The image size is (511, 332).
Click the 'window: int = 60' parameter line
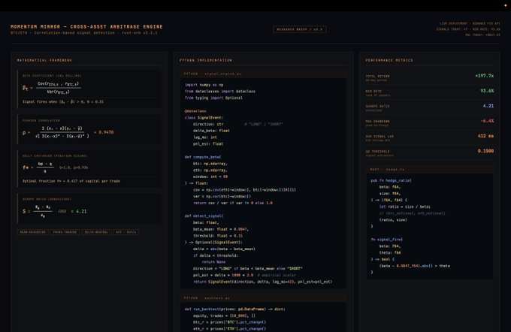click(210, 177)
